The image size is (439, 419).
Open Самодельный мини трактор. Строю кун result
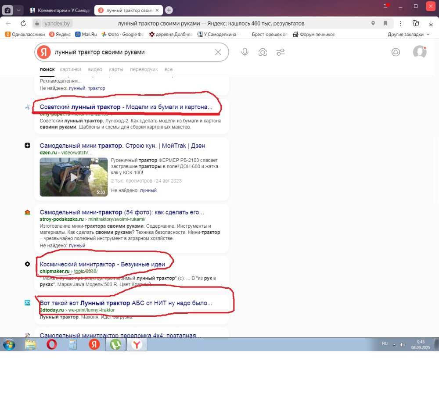[x=122, y=146]
